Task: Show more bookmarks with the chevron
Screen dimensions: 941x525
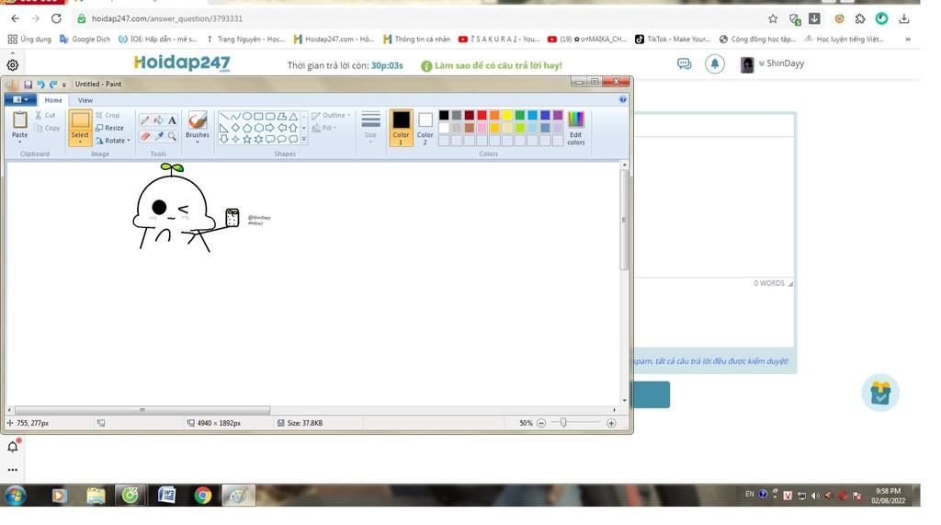Action: click(908, 39)
